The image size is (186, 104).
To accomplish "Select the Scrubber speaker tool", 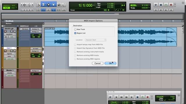I will coord(59,5).
